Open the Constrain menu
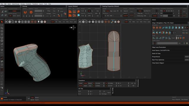This screenshot has width=189, height=106. point(28,4)
